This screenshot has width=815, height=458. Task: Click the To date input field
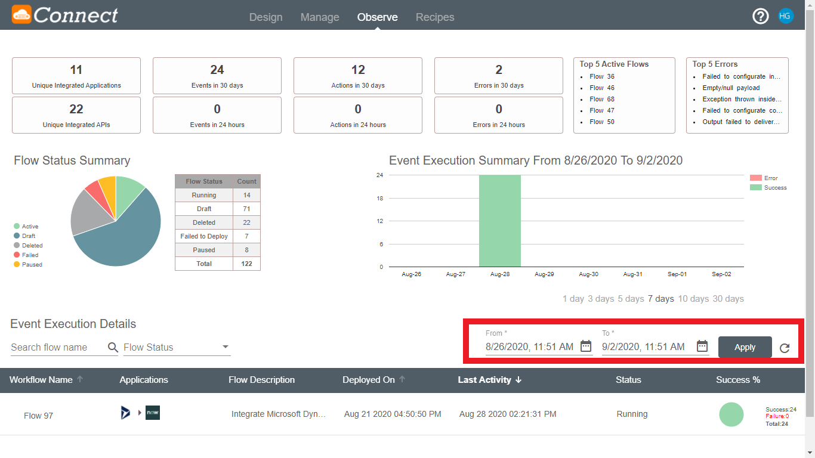tap(647, 346)
